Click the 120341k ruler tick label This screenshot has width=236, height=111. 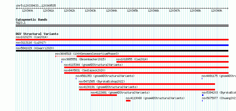click(x=49, y=11)
